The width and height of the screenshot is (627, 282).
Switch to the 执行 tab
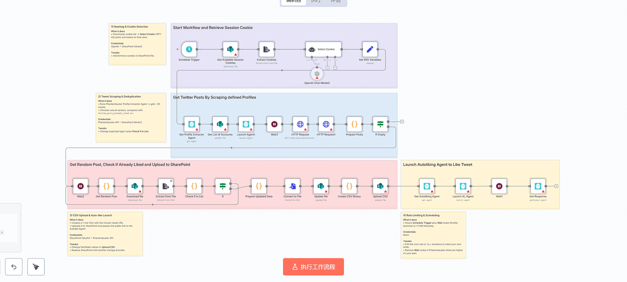coord(316,1)
